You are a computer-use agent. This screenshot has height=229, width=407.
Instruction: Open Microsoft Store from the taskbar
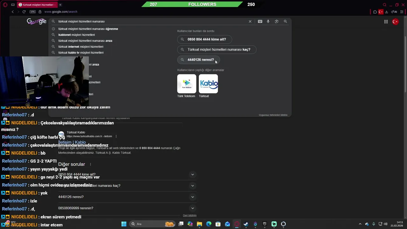click(218, 224)
